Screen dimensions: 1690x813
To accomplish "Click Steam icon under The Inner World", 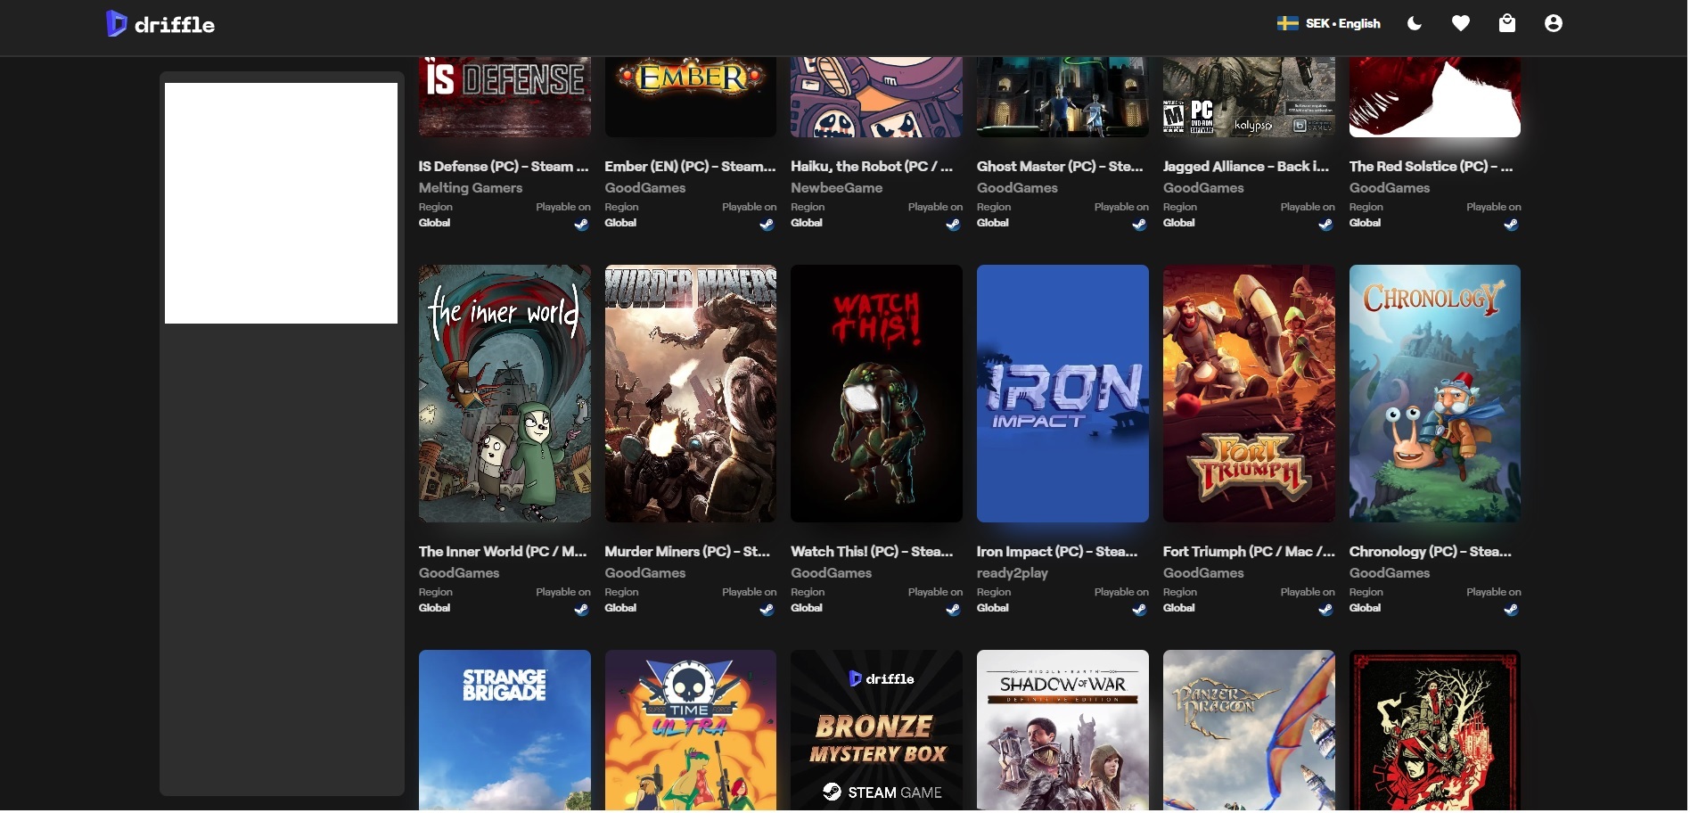I will click(x=581, y=610).
